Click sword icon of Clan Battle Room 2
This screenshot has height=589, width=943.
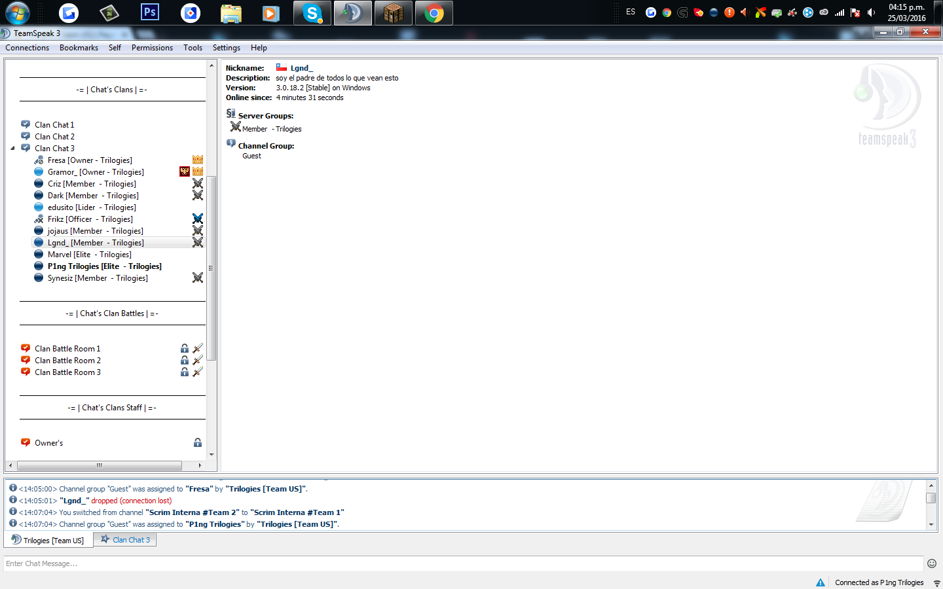[x=198, y=360]
